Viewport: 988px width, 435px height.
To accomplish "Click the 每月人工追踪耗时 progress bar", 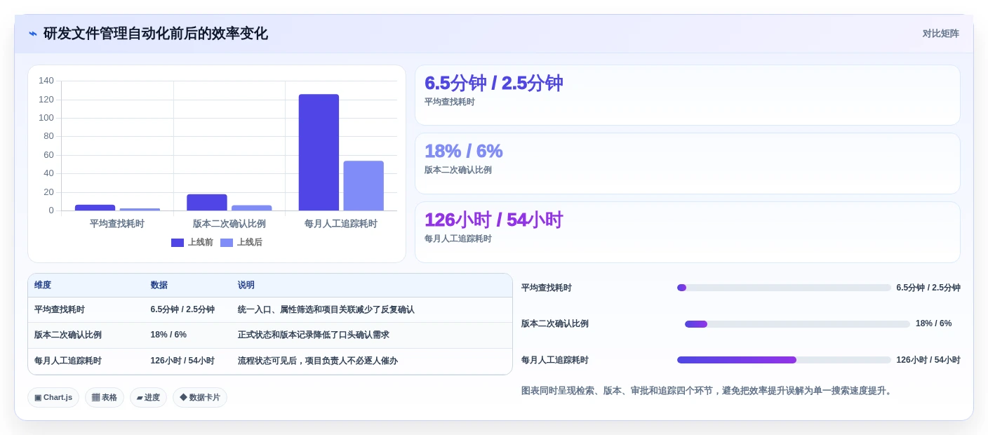I will click(784, 360).
